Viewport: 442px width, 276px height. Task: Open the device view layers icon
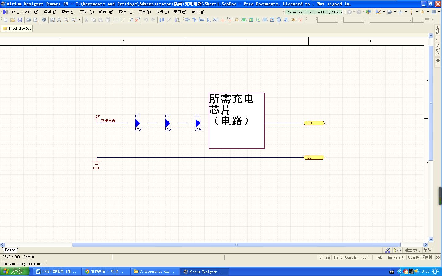(x=44, y=20)
